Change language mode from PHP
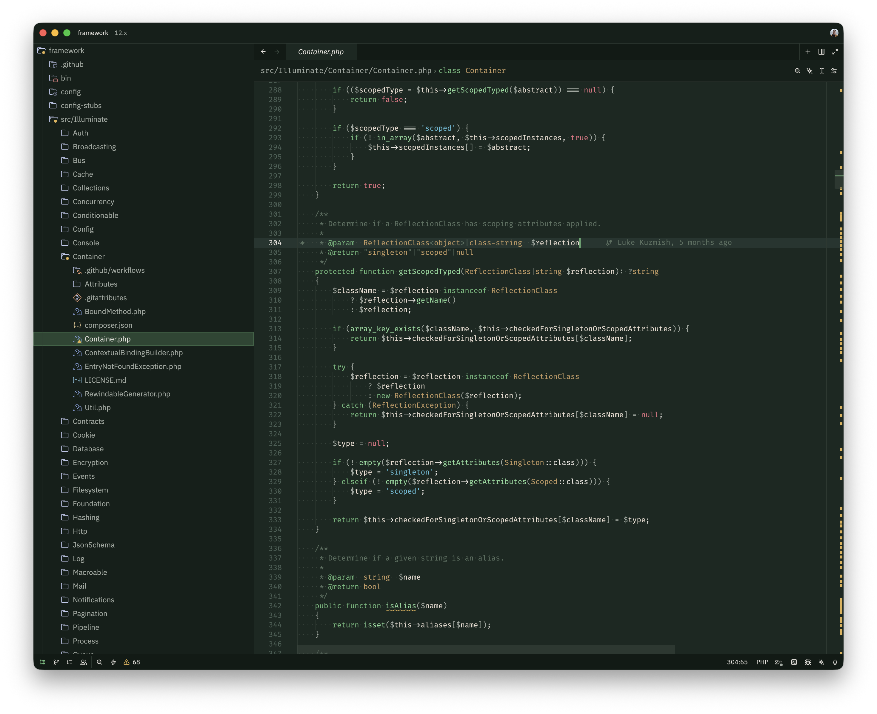 pyautogui.click(x=762, y=662)
